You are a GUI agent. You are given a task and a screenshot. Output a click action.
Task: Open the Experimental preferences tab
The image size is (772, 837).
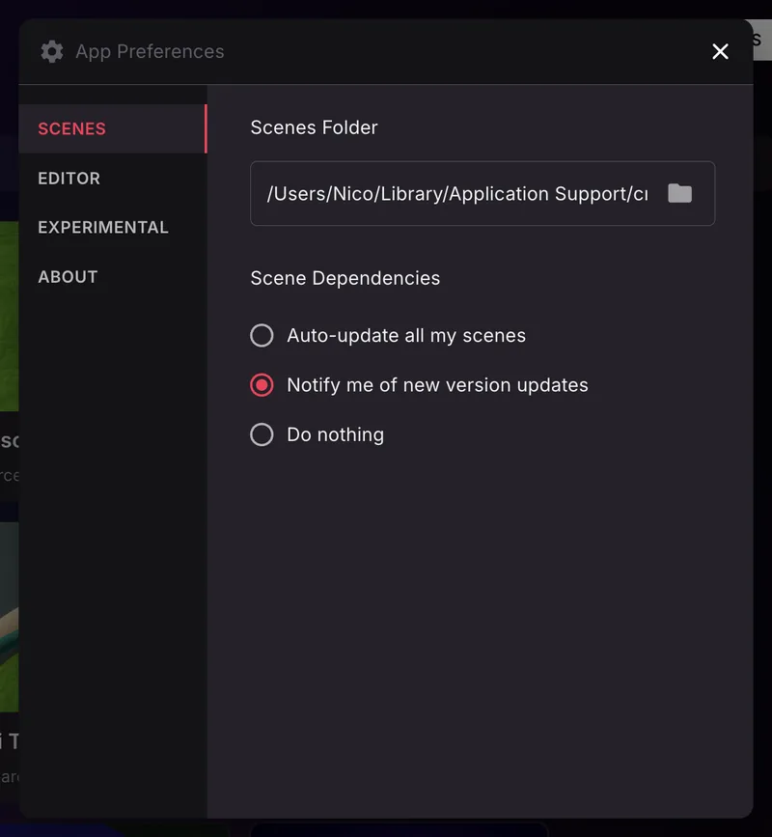tap(113, 228)
